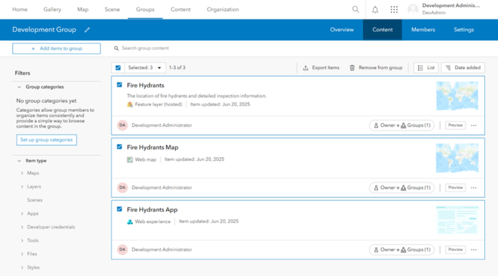This screenshot has height=276, width=498.
Task: Open the Fire Hydrants App thumbnail
Action: click(x=457, y=220)
